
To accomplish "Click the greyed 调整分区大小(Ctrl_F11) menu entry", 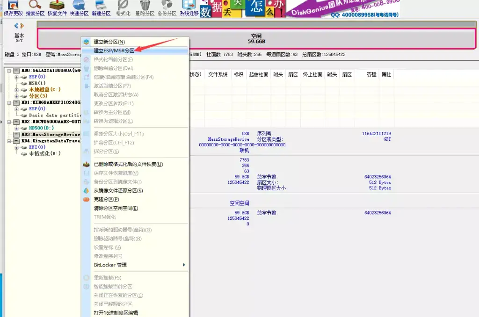I will point(135,134).
